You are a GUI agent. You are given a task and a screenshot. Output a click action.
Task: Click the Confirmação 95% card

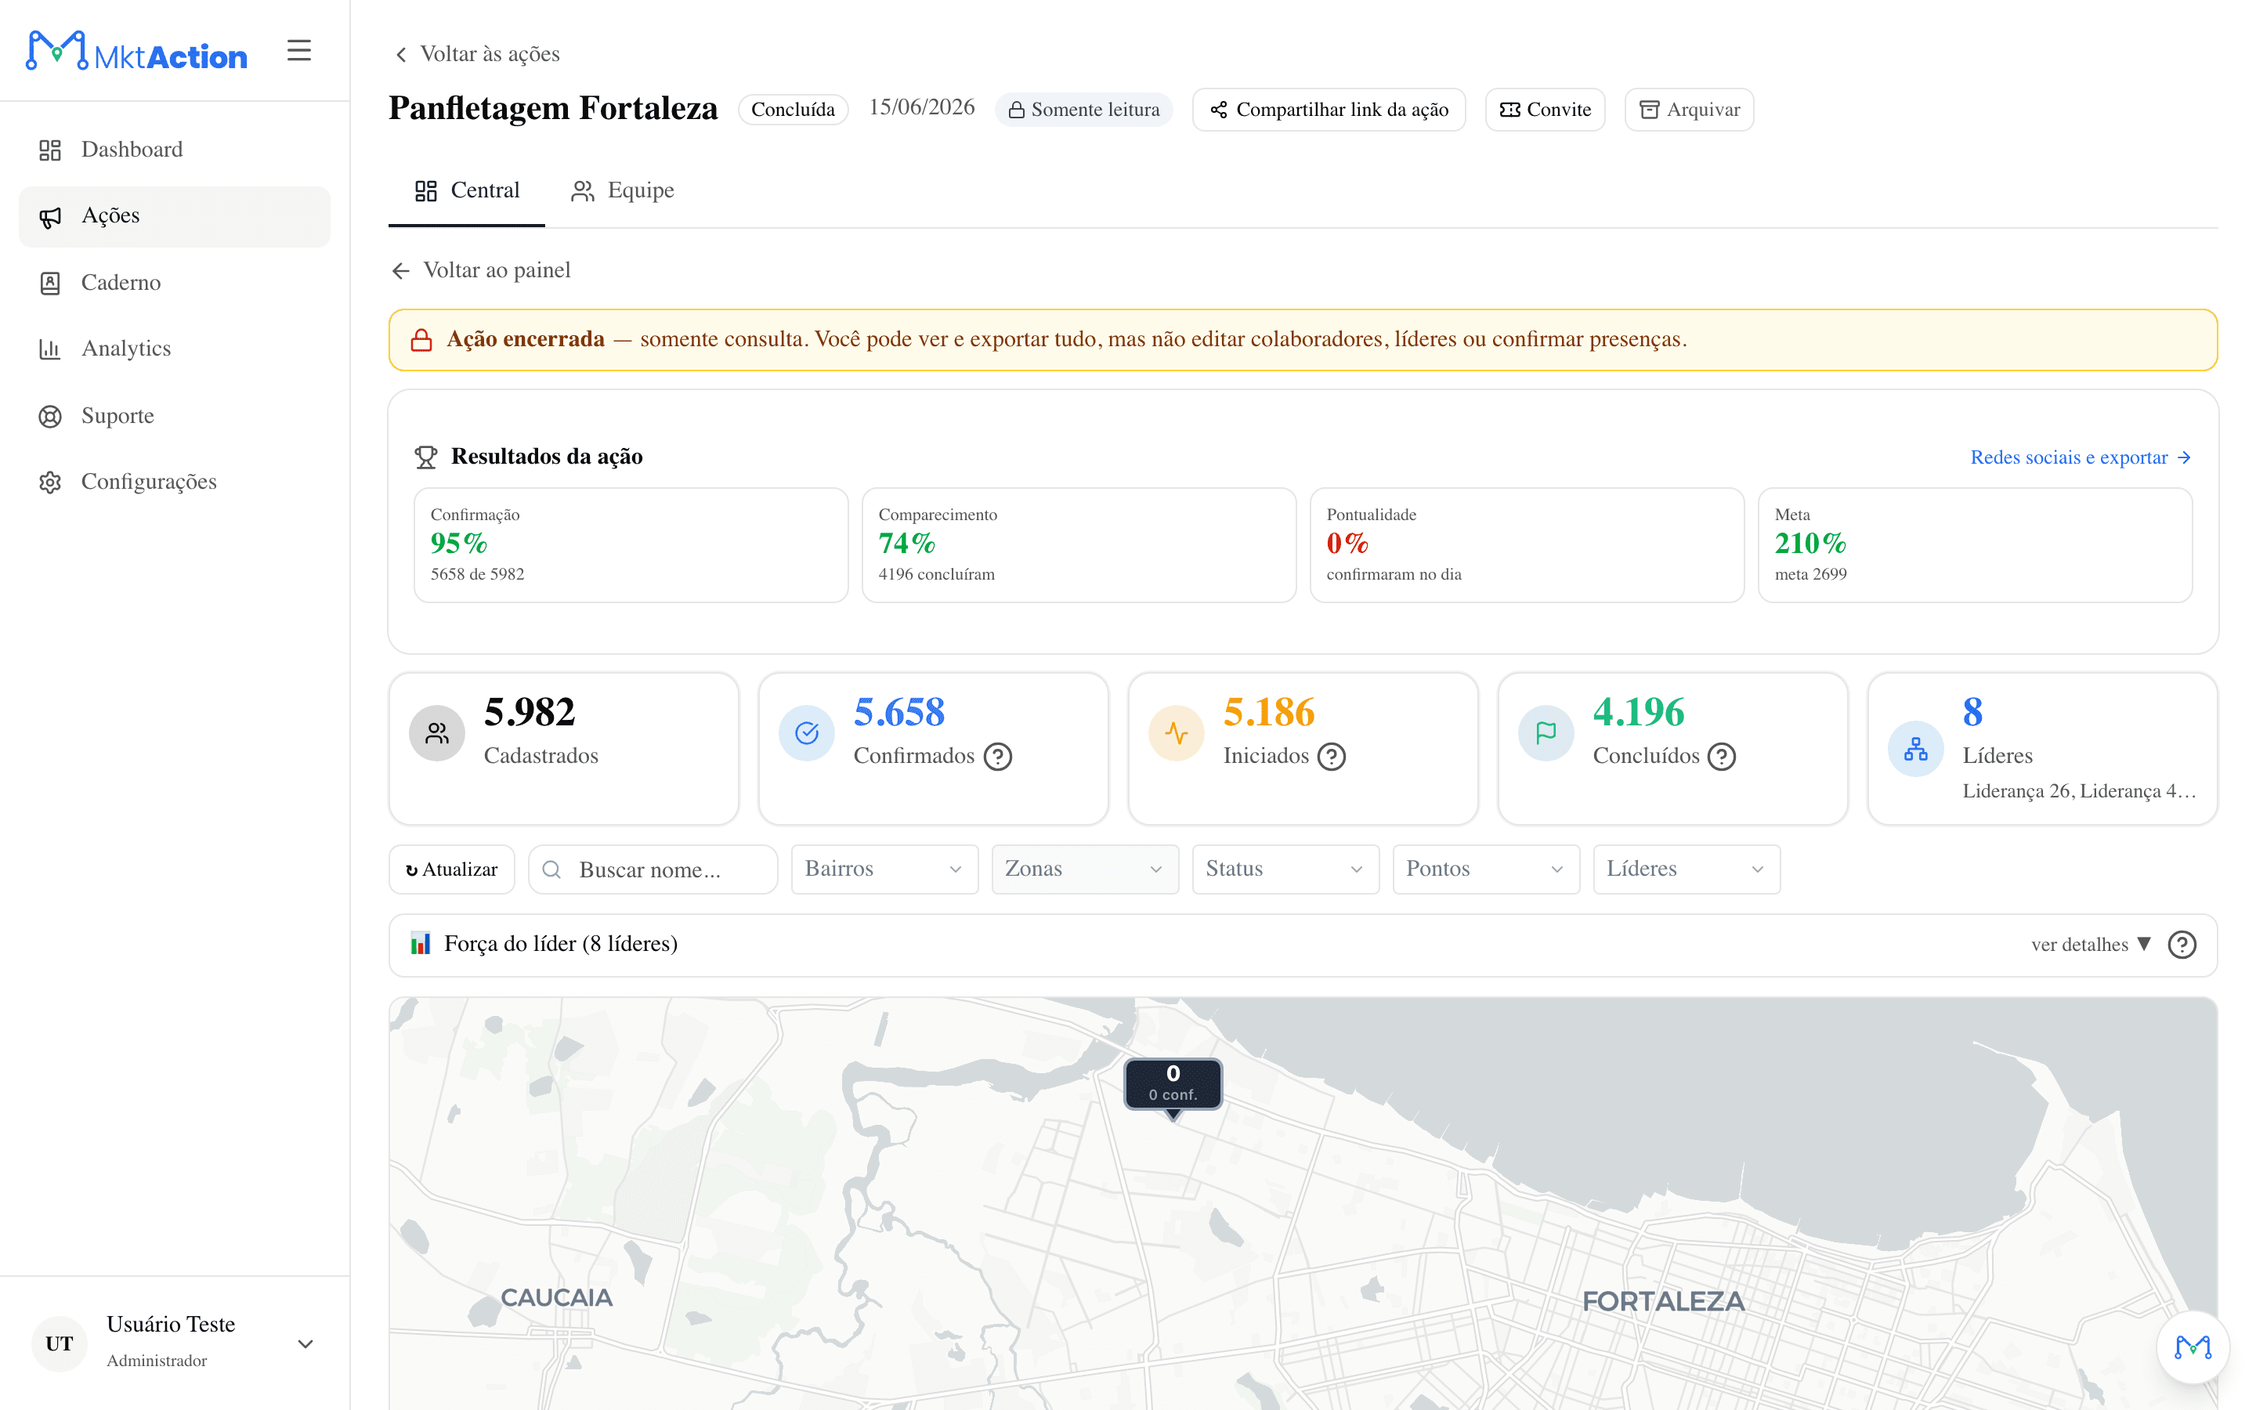[x=631, y=544]
